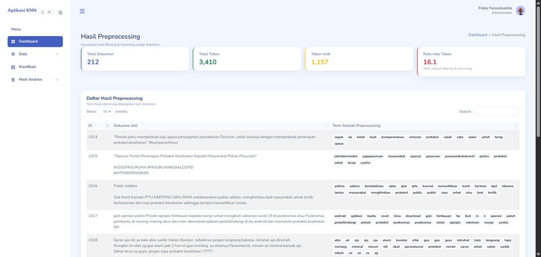The height and width of the screenshot is (257, 541).
Task: Click the Dashboard grid icon in sidebar
Action: 13,42
